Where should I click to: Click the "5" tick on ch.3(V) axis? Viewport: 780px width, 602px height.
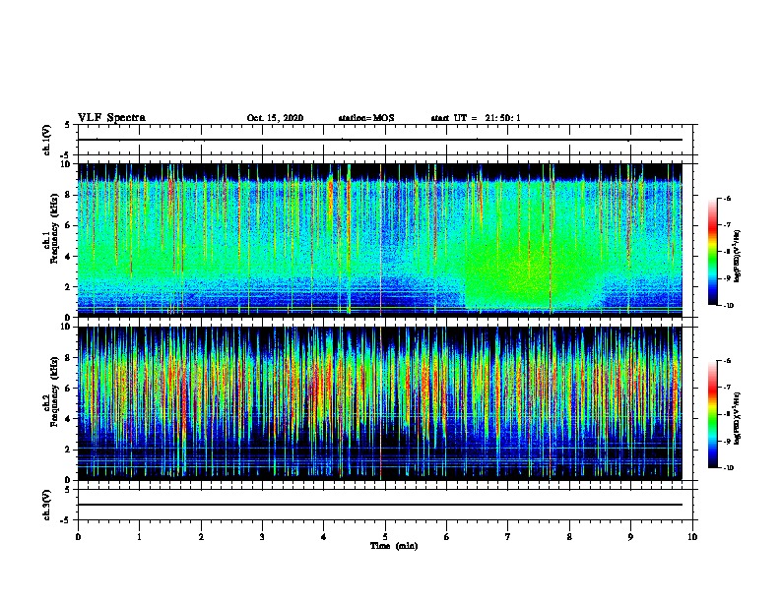tap(68, 489)
